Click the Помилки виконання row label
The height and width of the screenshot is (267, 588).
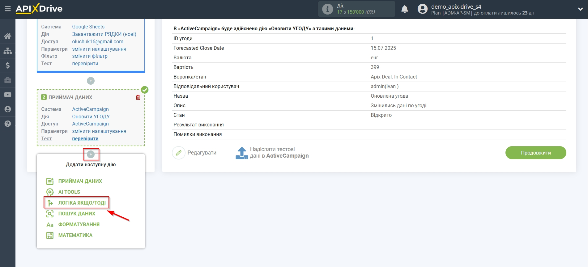(198, 134)
